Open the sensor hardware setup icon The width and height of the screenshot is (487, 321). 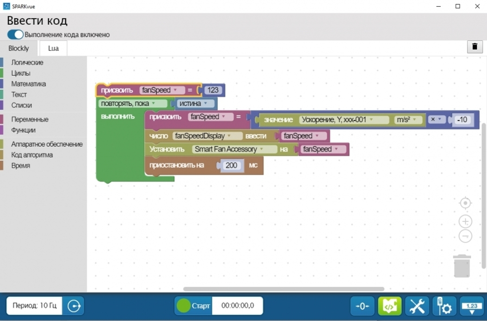tap(444, 306)
